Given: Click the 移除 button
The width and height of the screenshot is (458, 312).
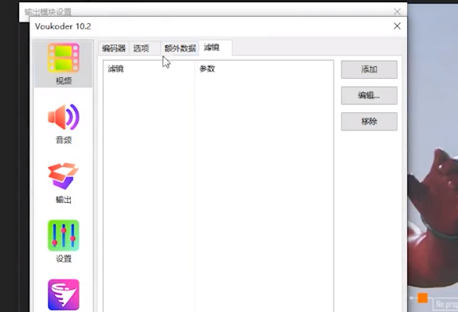Looking at the screenshot, I should [x=369, y=122].
